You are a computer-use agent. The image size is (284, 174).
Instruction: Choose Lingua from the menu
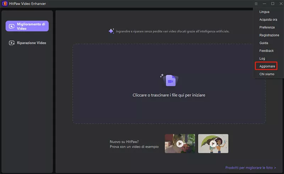(x=264, y=12)
